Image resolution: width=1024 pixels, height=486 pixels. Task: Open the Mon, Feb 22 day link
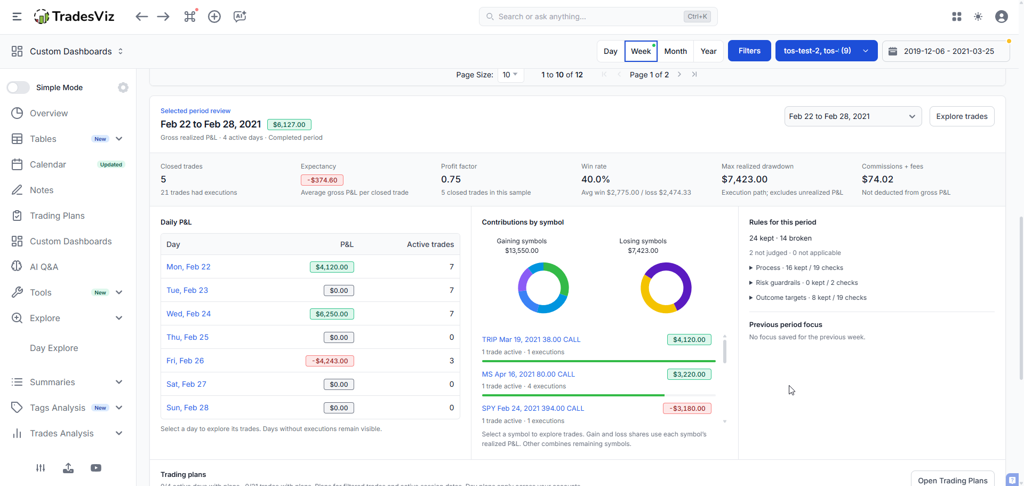tap(188, 267)
